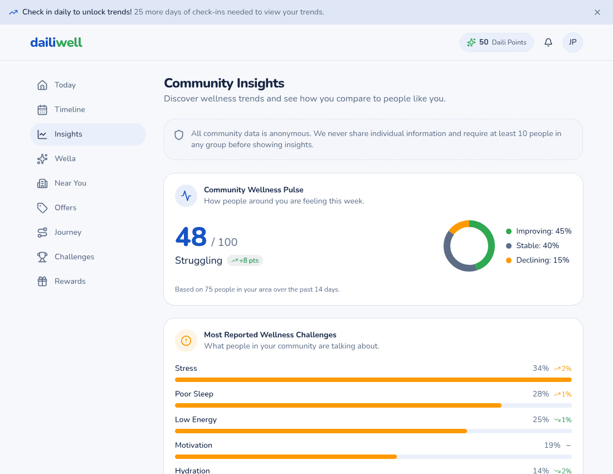
Task: Open Wella assistant page
Action: pos(88,159)
